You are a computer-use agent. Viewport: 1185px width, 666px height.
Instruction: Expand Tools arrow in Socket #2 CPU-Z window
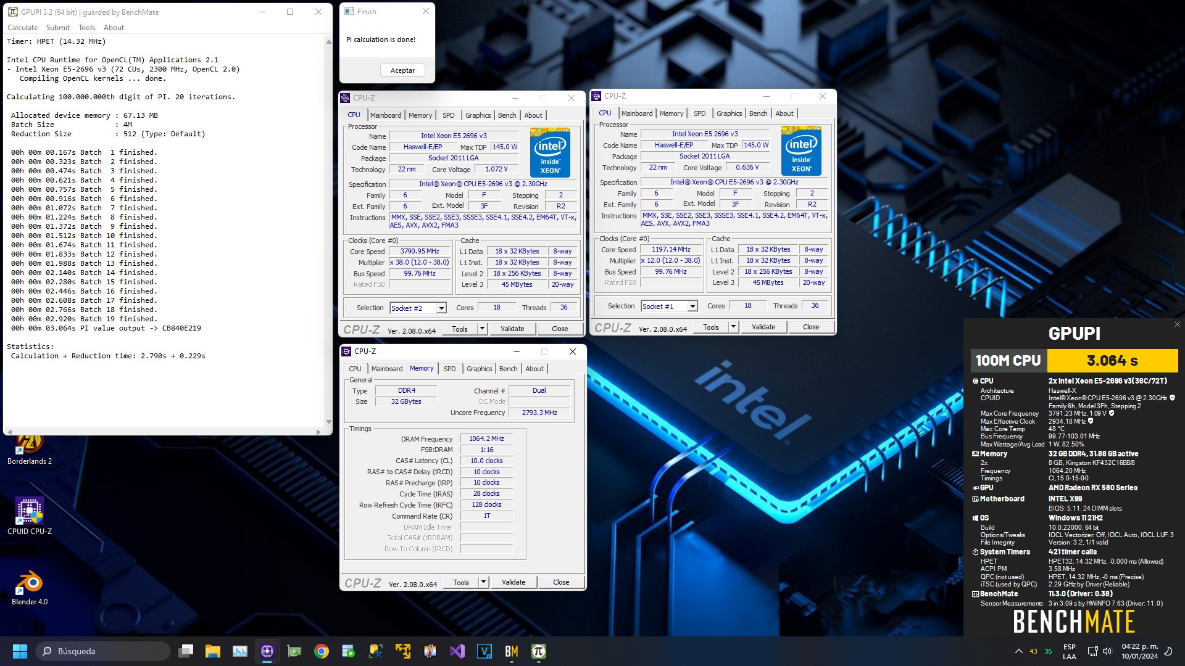click(x=483, y=329)
